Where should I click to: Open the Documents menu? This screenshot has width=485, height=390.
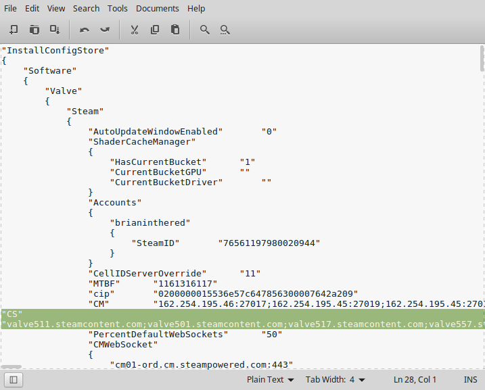pyautogui.click(x=158, y=8)
